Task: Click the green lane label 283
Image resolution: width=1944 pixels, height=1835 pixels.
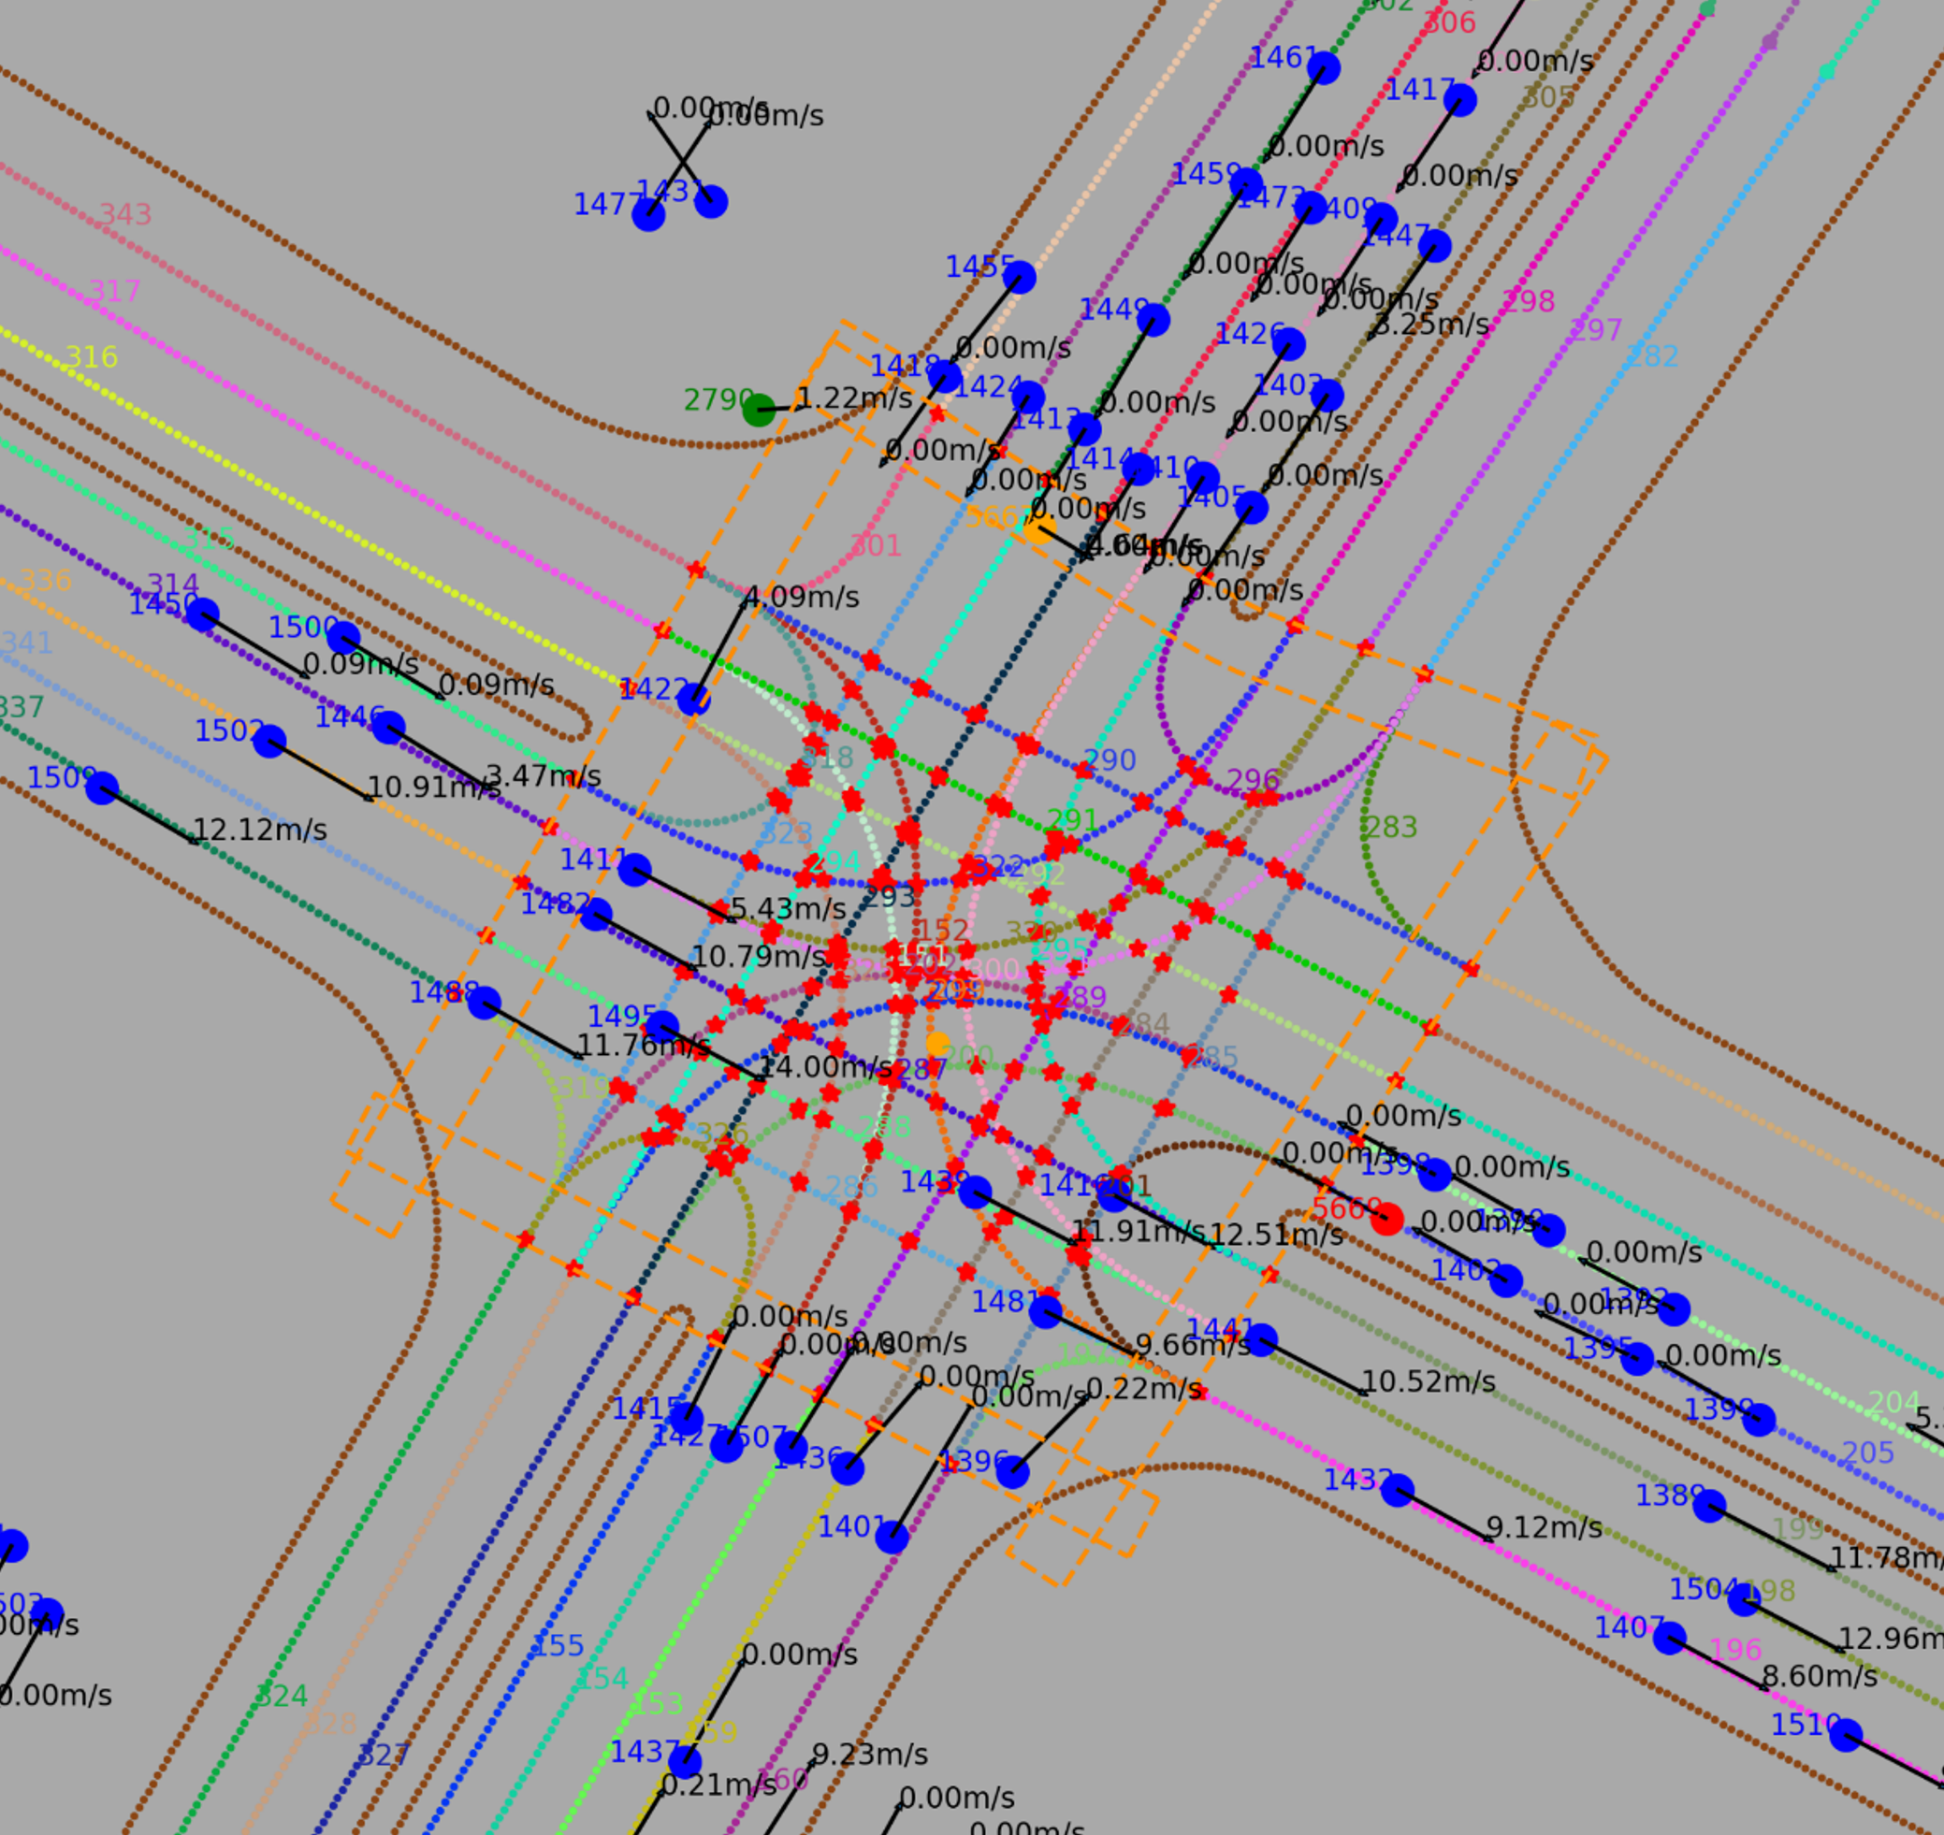Action: click(x=1390, y=829)
